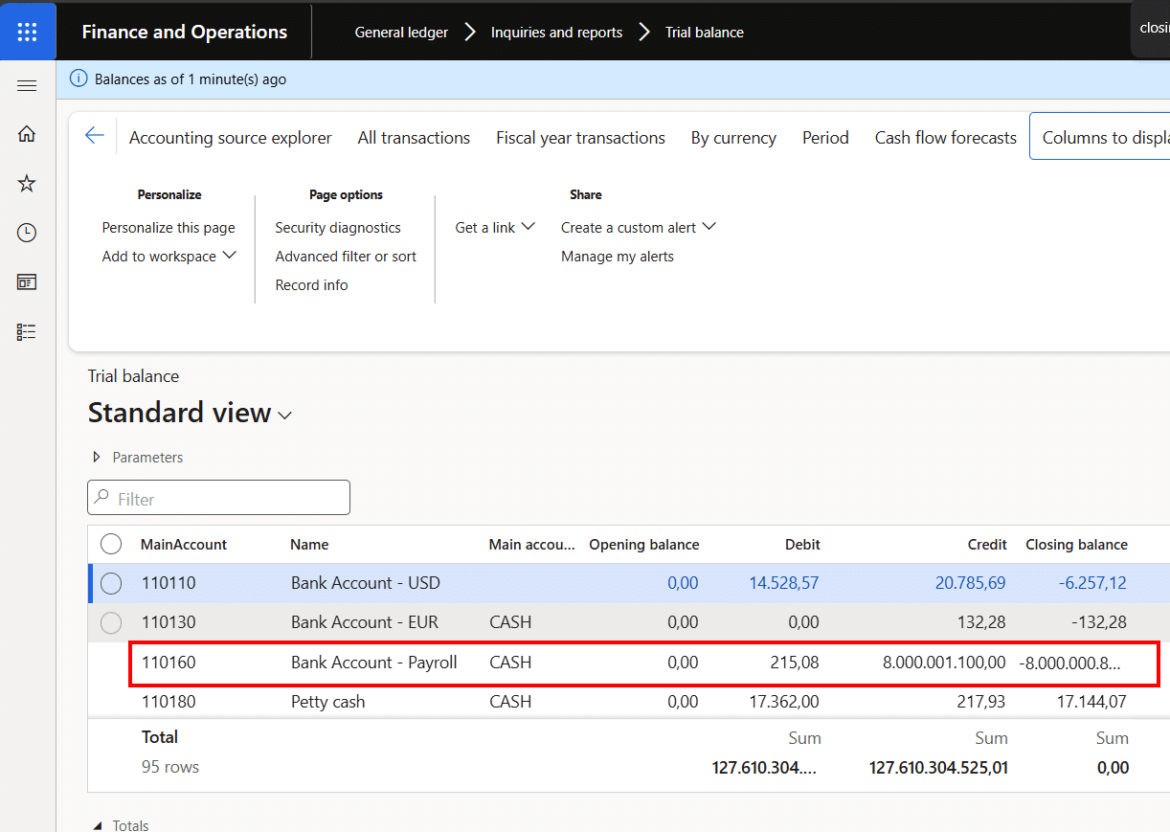1170x832 pixels.
Task: Click Bank Account - Payroll name cell
Action: click(x=374, y=662)
